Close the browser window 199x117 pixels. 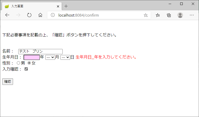click(x=193, y=4)
